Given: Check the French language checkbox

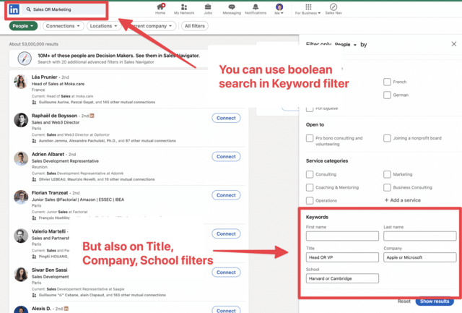Looking at the screenshot, I should pos(387,82).
